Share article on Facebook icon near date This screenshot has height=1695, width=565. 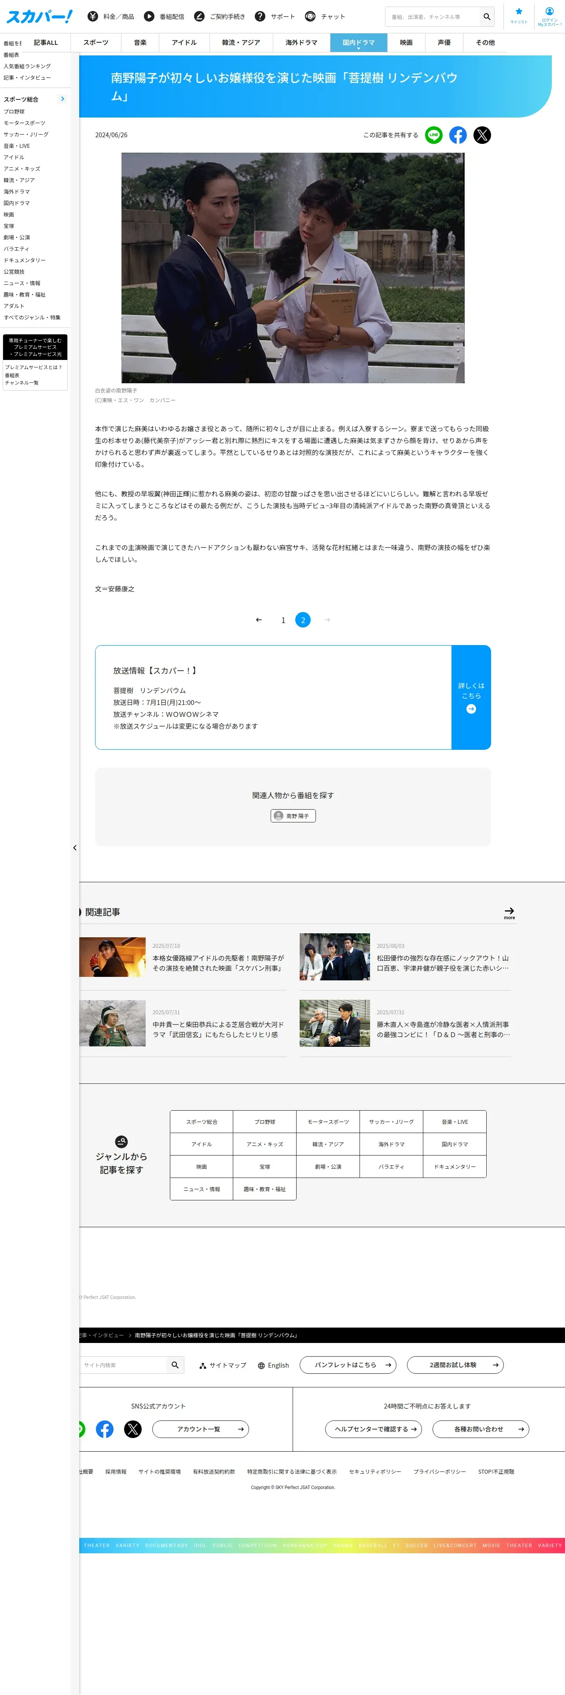coord(458,135)
